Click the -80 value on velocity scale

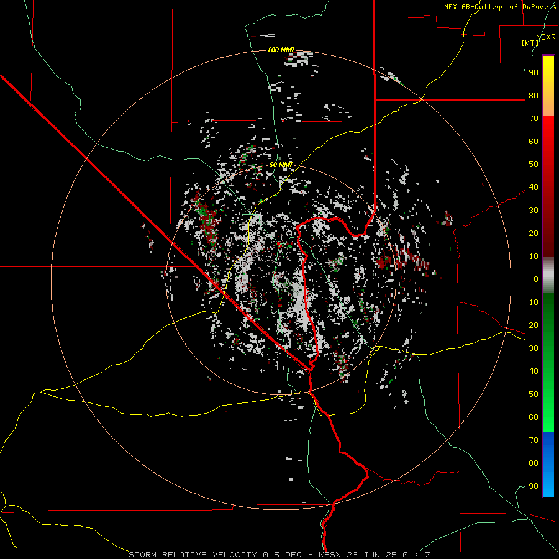point(531,463)
